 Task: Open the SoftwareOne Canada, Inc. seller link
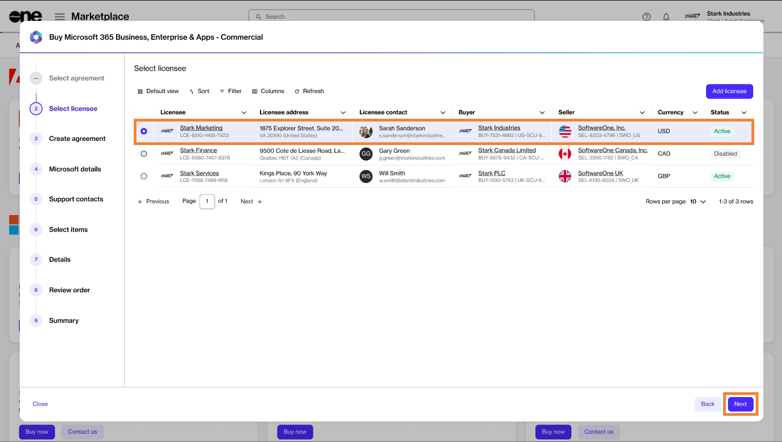pyautogui.click(x=612, y=150)
